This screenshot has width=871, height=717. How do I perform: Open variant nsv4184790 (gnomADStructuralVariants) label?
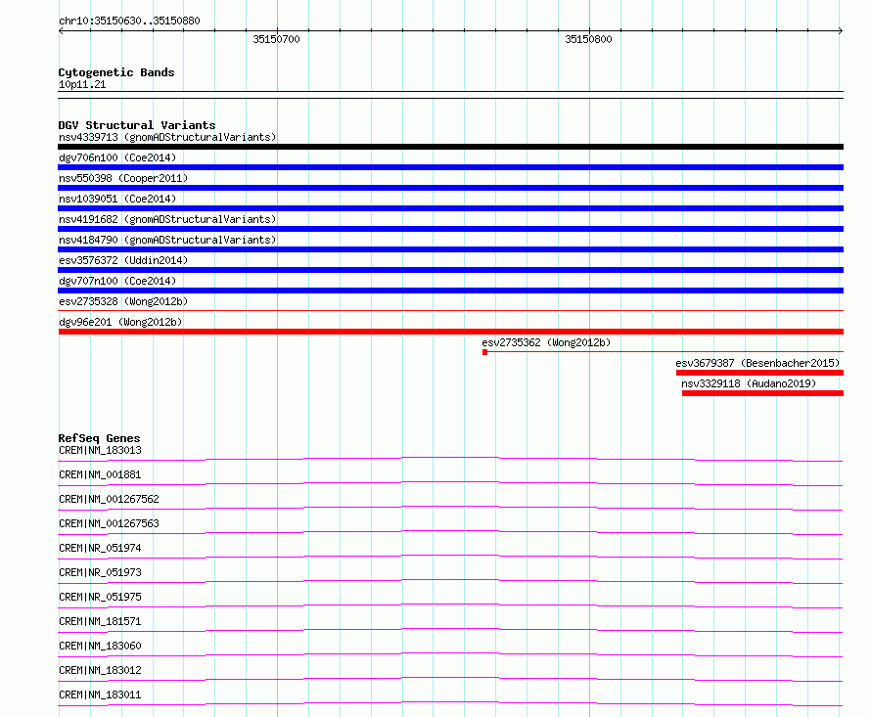(167, 240)
